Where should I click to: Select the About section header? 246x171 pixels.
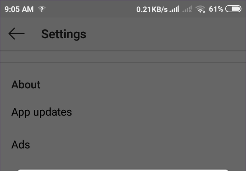[x=26, y=85]
